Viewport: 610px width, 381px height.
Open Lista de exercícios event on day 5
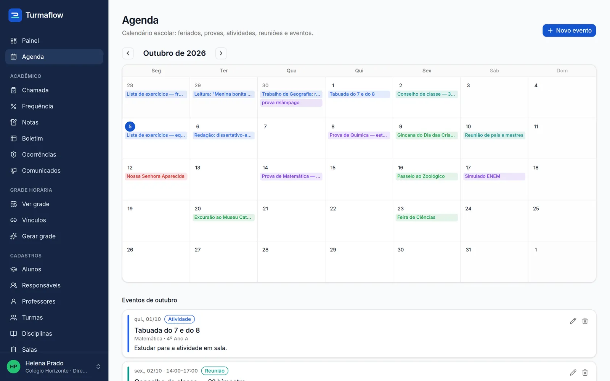tap(156, 135)
